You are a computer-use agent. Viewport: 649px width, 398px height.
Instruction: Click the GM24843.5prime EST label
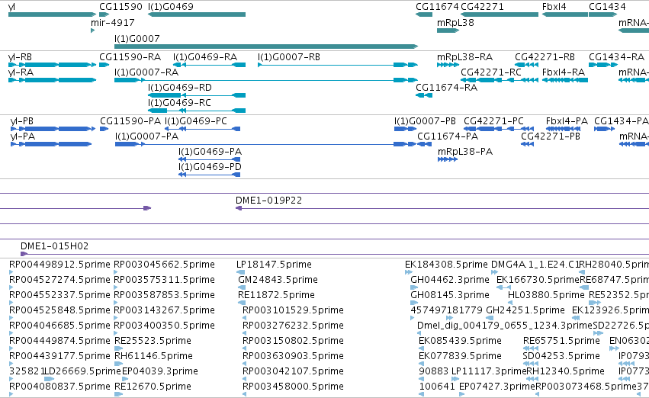[x=278, y=280]
